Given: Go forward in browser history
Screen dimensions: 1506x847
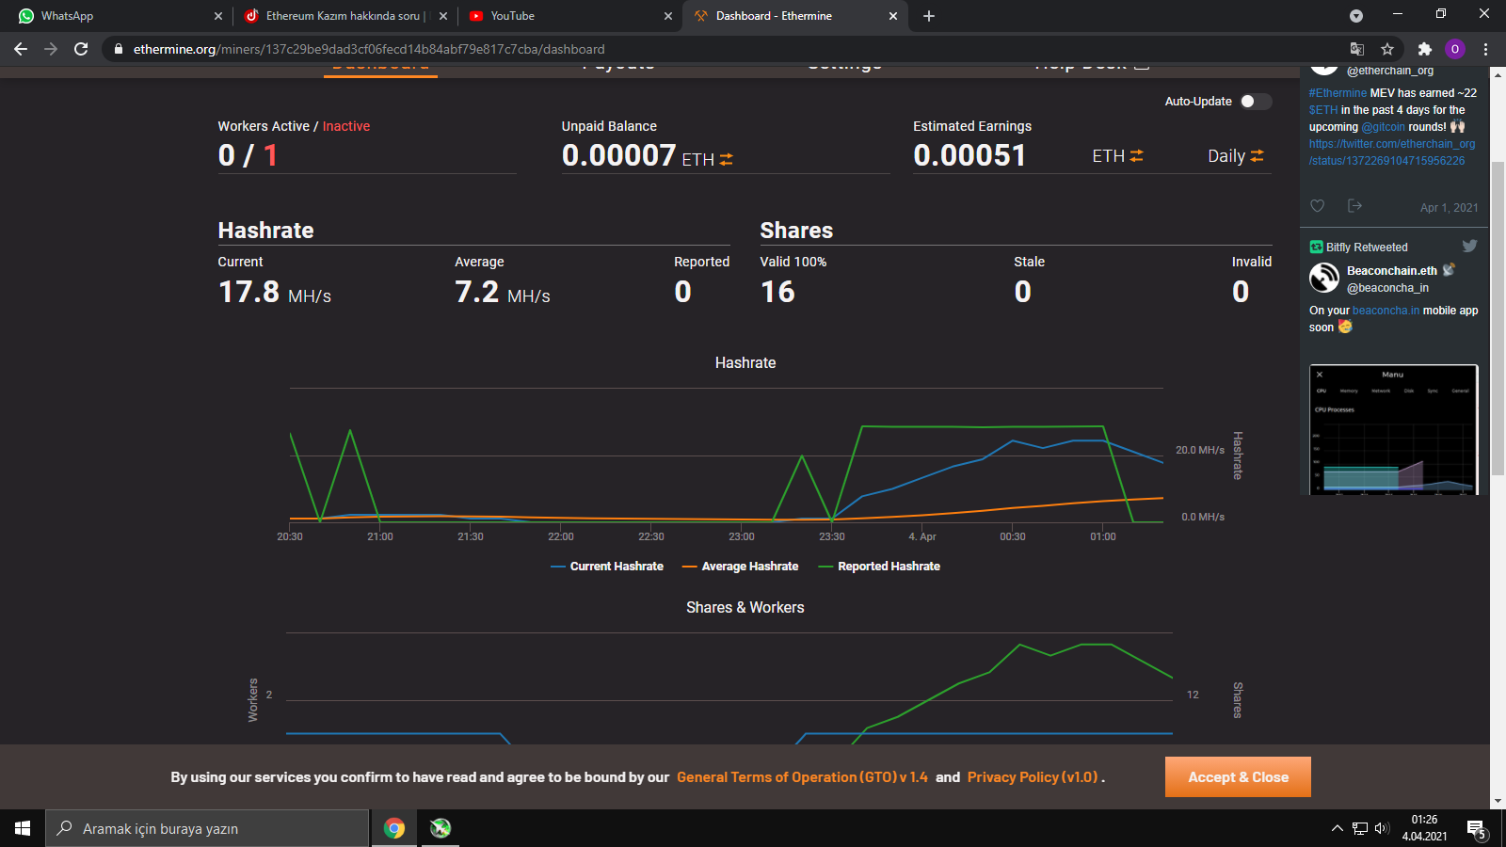Looking at the screenshot, I should 51,49.
